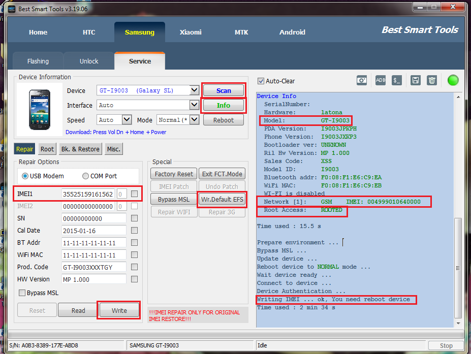Viewport: 471px width, 354px height.
Task: Open the ADB tool icon
Action: point(380,80)
